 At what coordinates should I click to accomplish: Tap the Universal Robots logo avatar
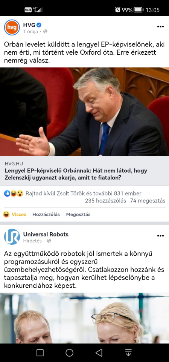click(12, 237)
